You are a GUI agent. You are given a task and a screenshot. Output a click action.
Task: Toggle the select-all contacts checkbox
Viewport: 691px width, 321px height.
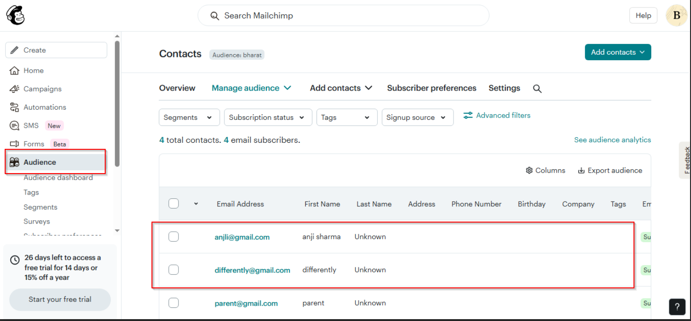173,203
